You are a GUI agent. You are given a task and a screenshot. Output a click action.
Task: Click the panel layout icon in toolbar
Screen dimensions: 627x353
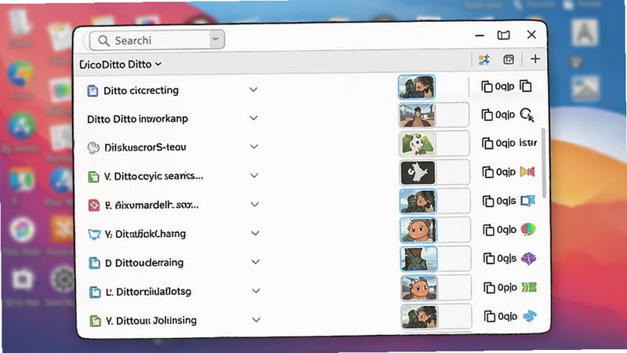pyautogui.click(x=509, y=60)
